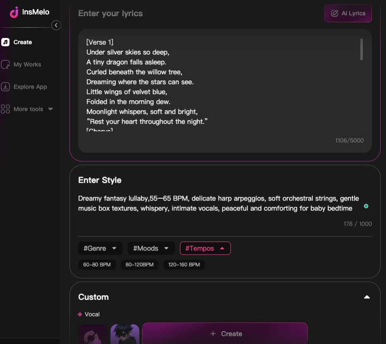
Task: Click the line 'Little wings of velvet blue,'
Action: point(127,92)
